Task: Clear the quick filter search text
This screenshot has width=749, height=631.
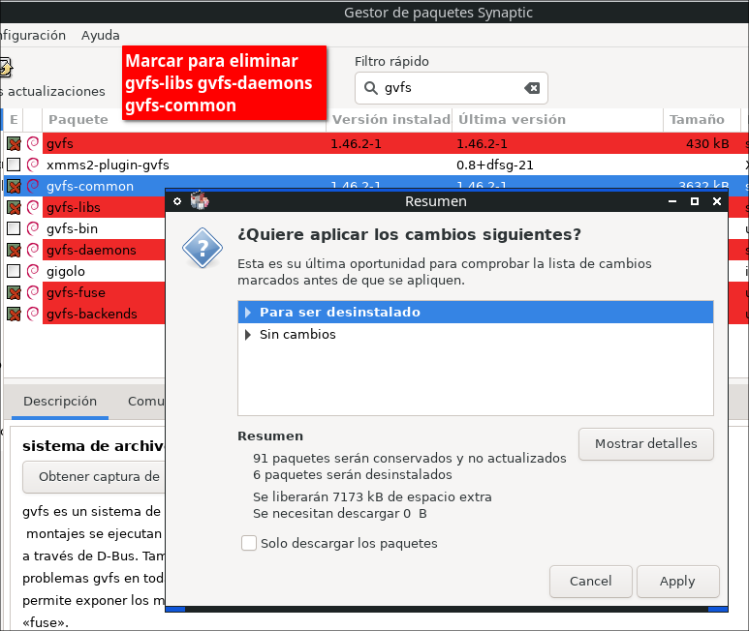Action: click(532, 88)
